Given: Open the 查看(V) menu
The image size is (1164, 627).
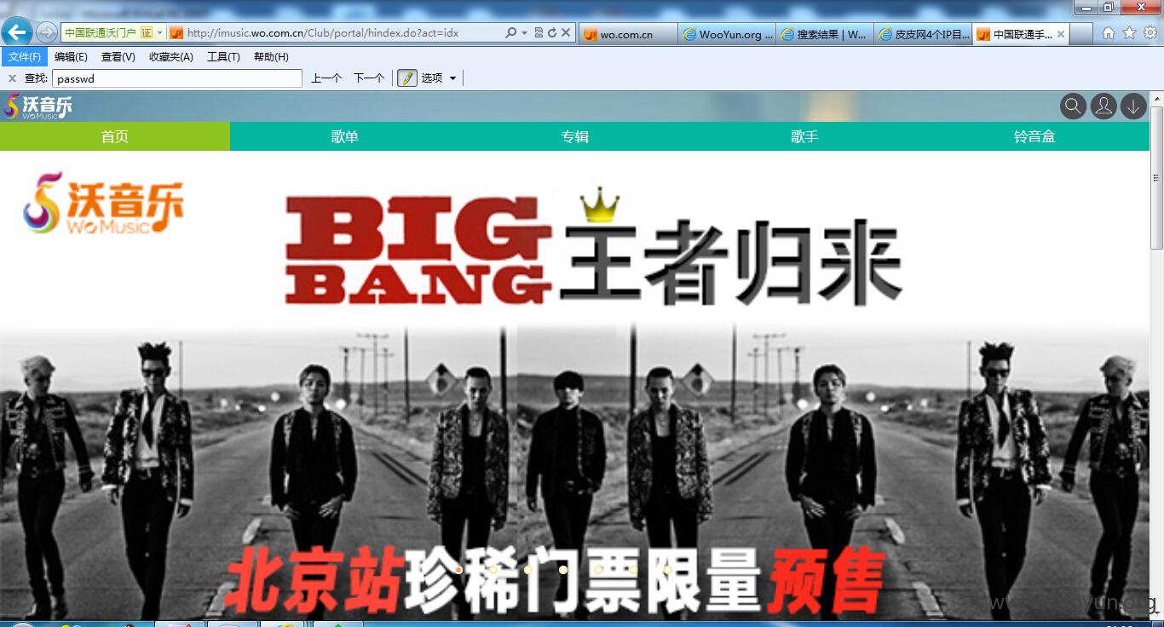Looking at the screenshot, I should tap(118, 57).
